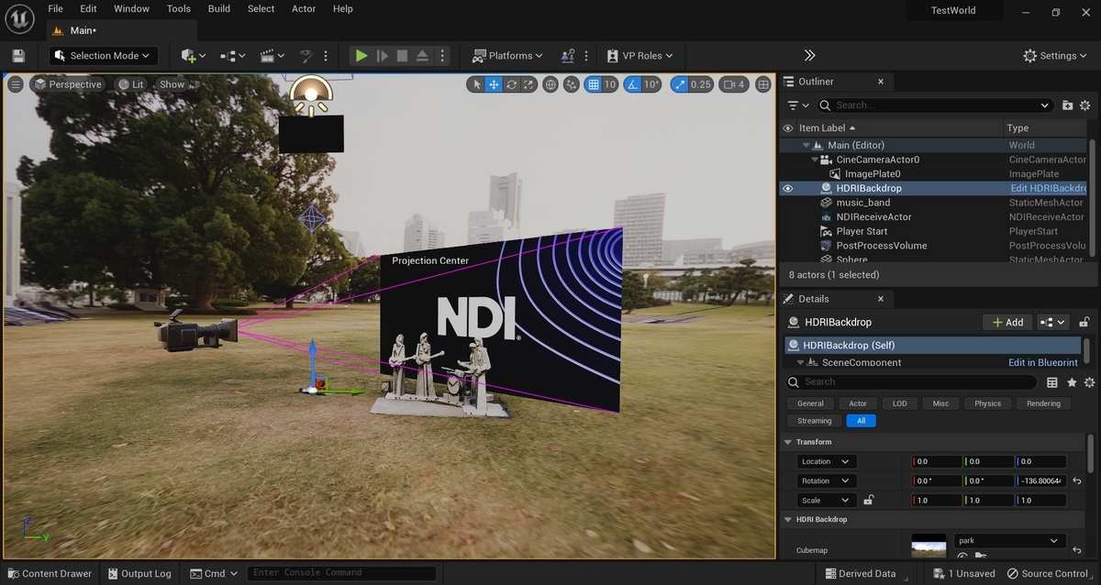This screenshot has height=585, width=1101.
Task: Save the current level with the floppy icon
Action: coord(18,56)
